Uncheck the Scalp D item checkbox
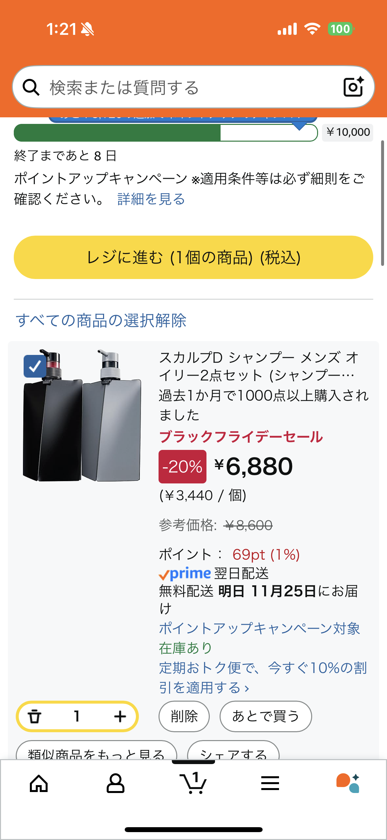Viewport: 387px width, 840px height. (x=35, y=366)
